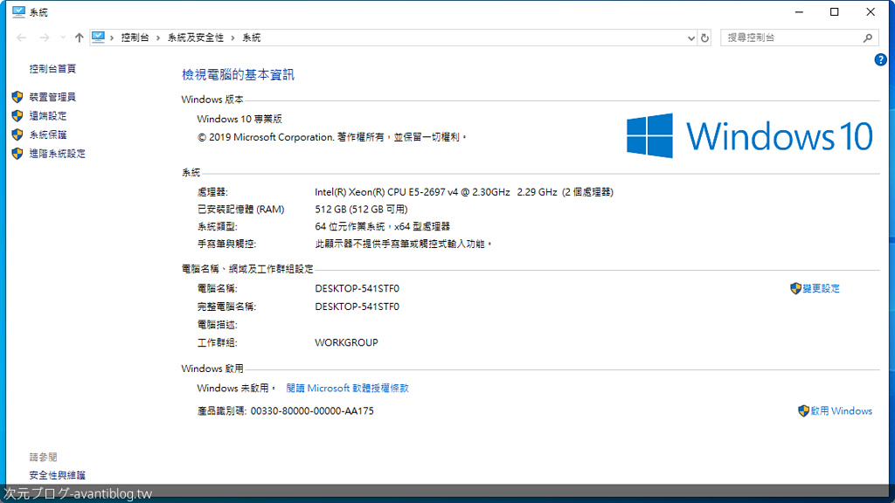
Task: Click the 手寫筆與觸控 label
Action: pyautogui.click(x=226, y=245)
